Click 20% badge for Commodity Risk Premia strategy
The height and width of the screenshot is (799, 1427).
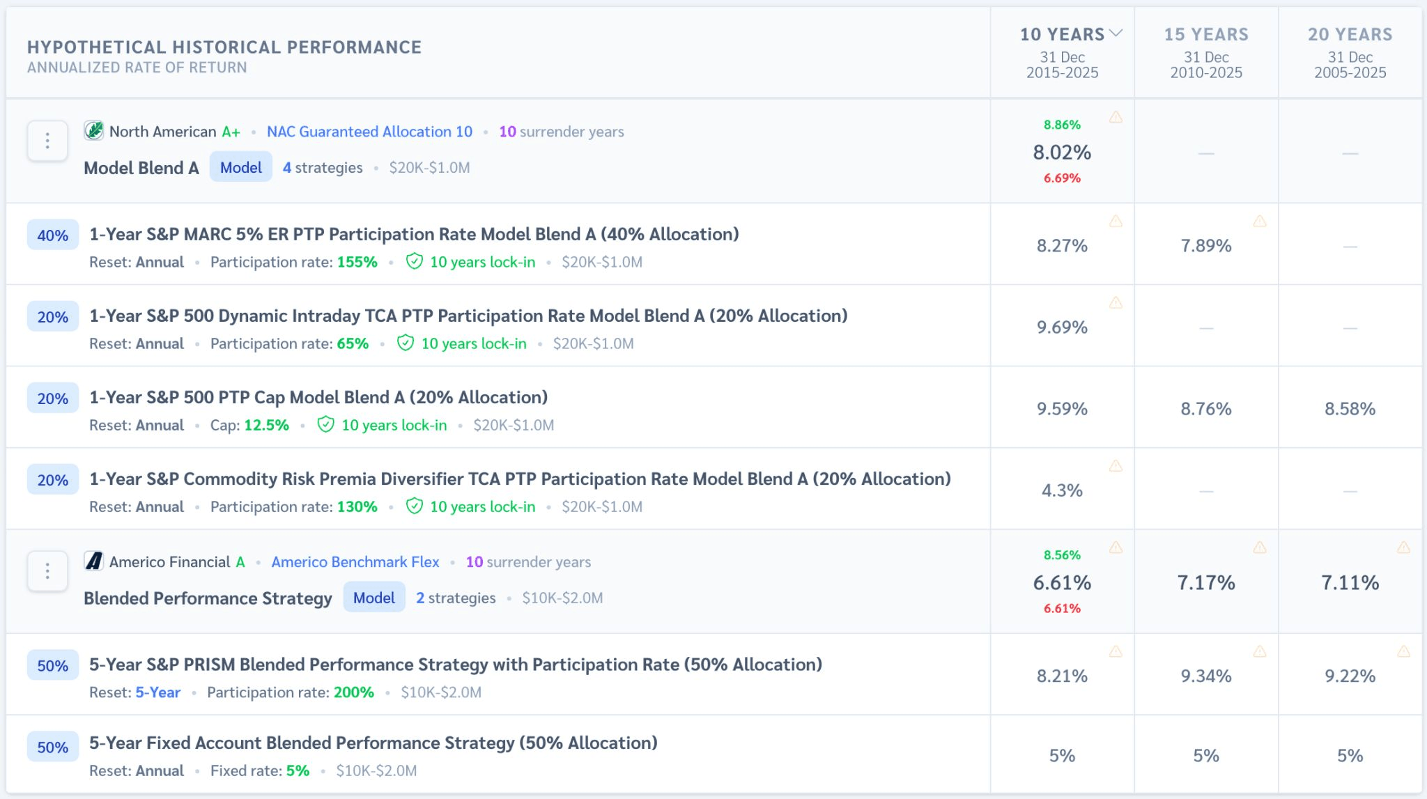53,480
